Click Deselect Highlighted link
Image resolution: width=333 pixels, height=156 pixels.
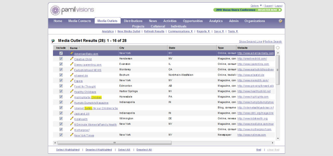coord(99,149)
